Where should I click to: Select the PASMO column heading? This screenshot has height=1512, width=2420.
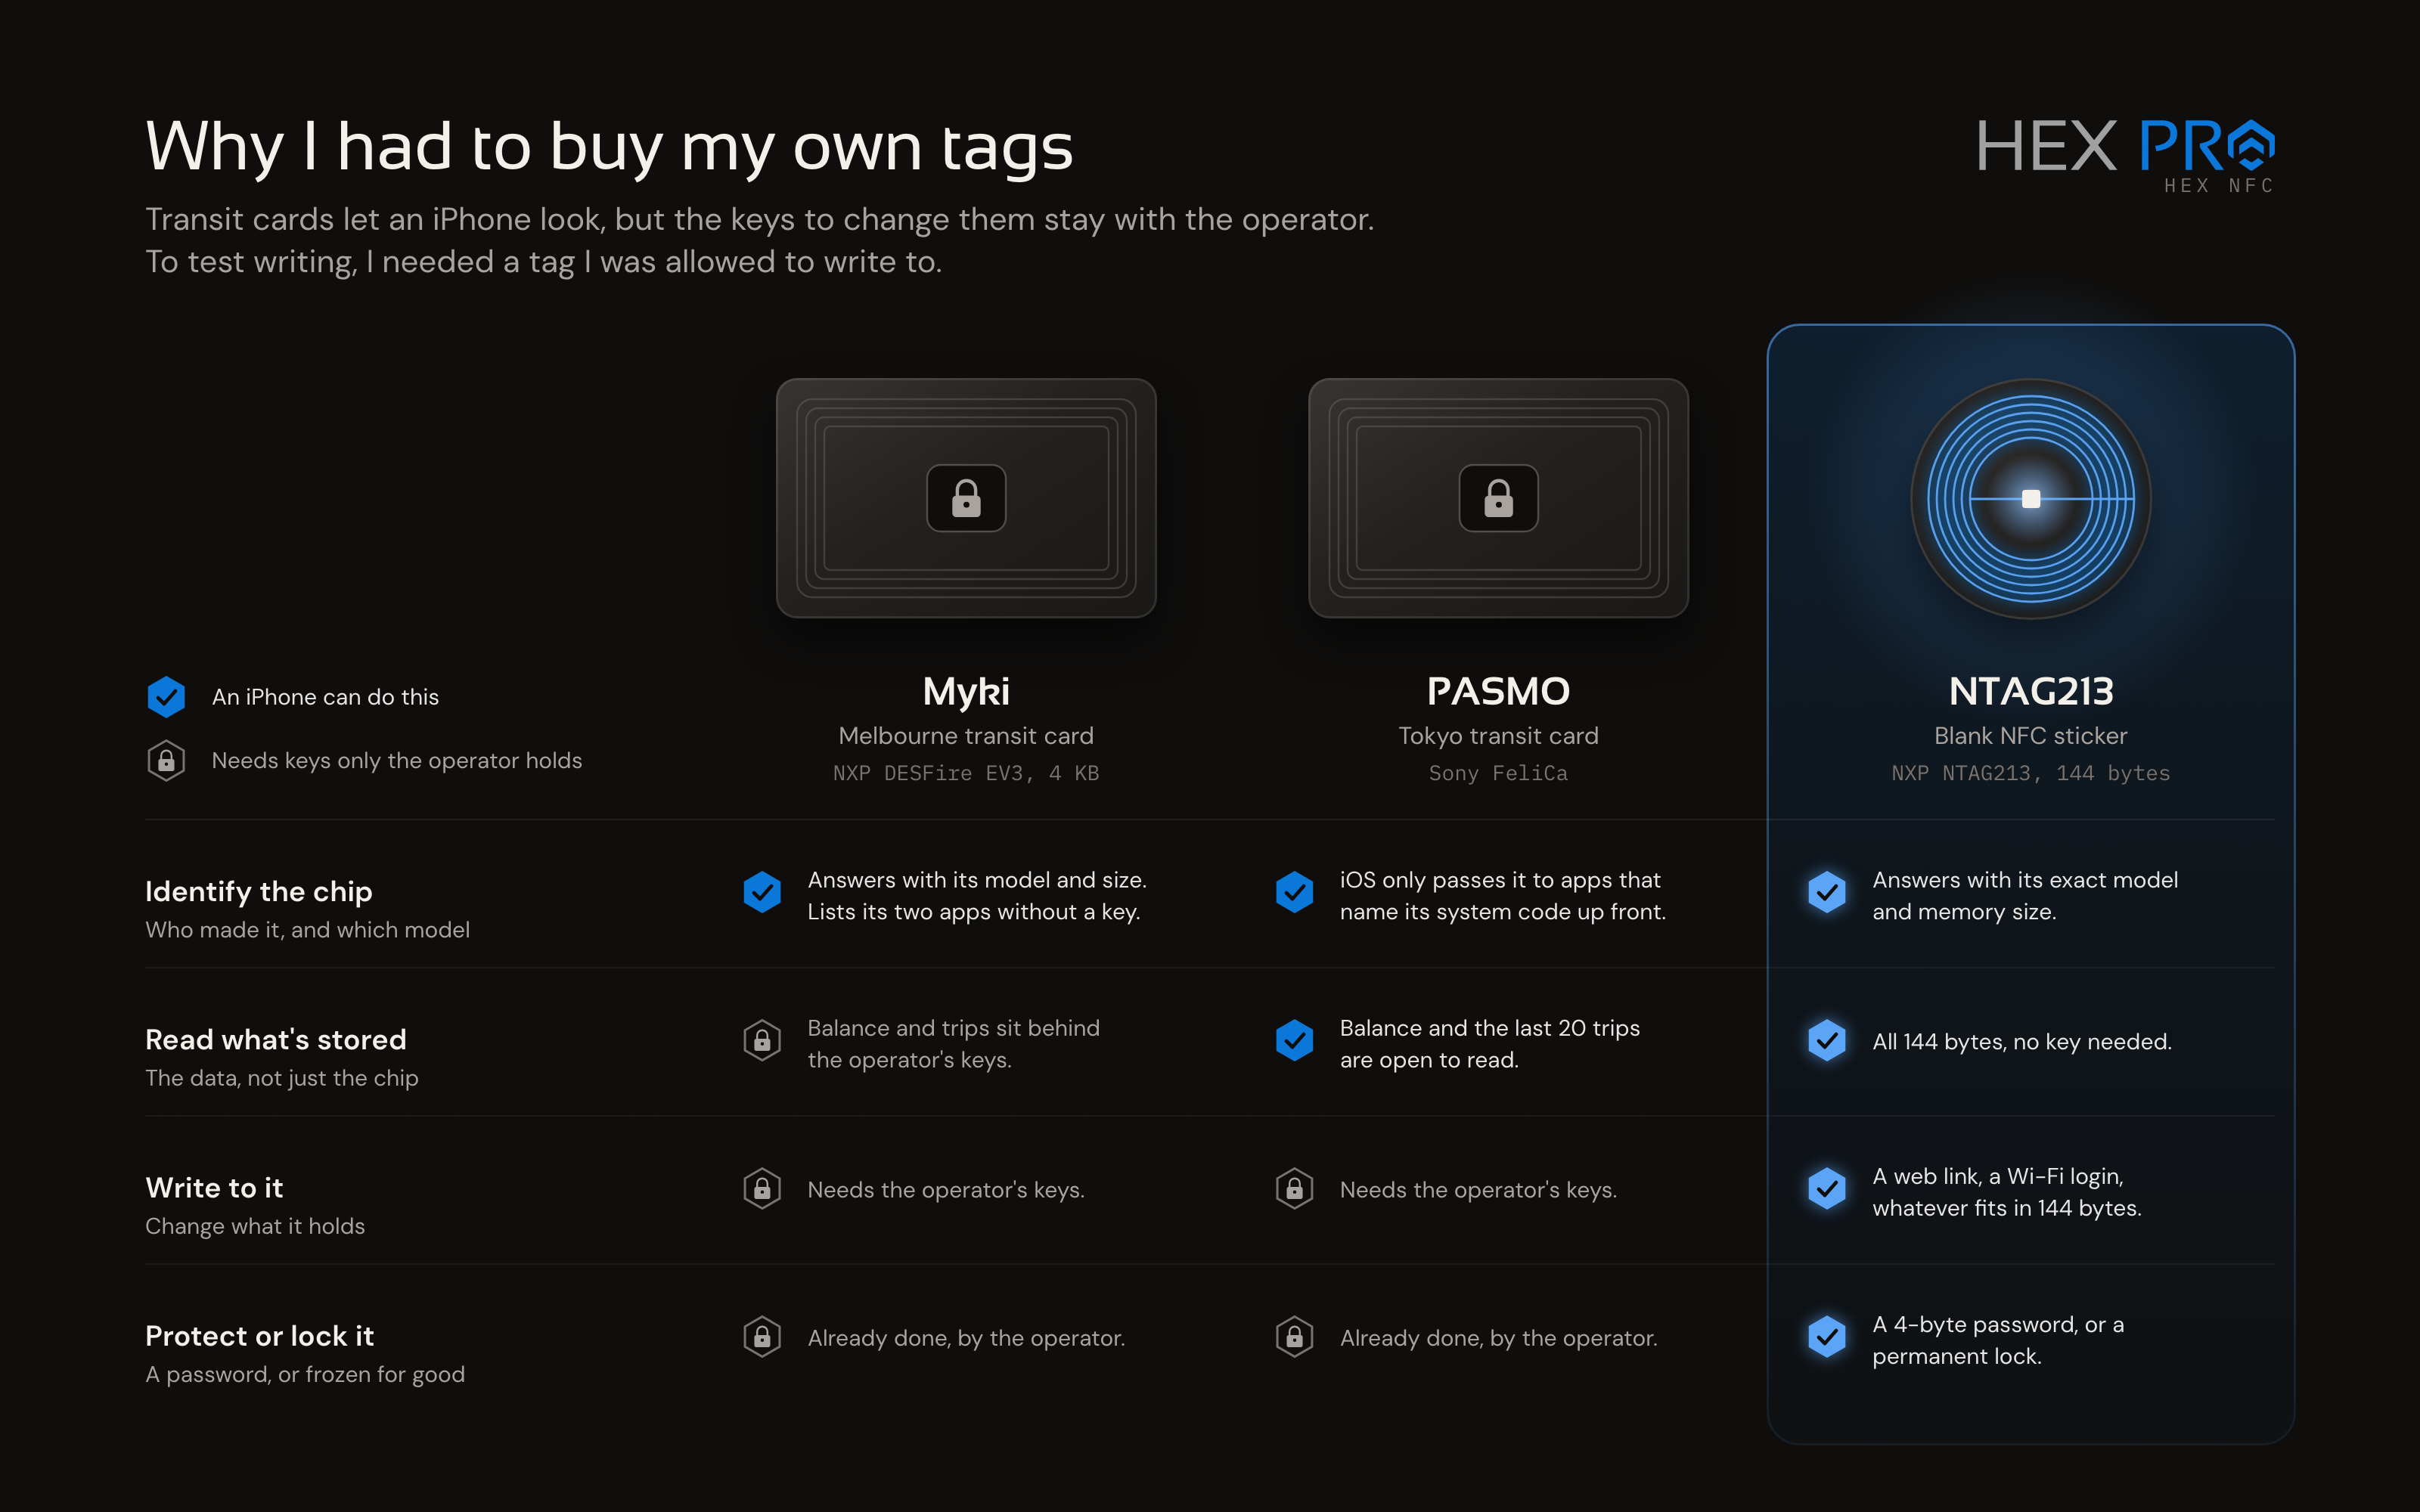pos(1498,691)
